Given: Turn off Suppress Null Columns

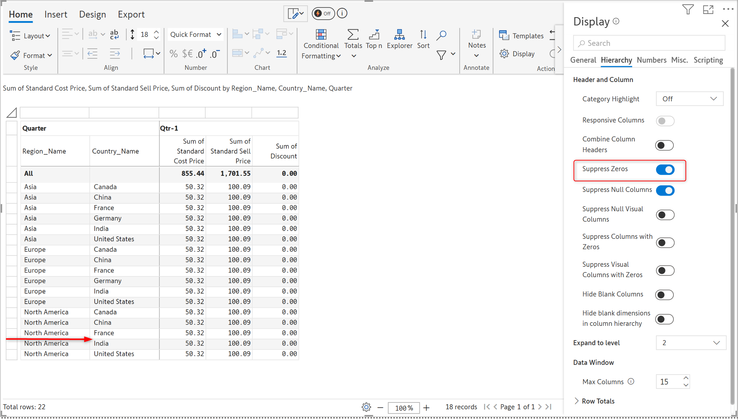Looking at the screenshot, I should (x=665, y=190).
